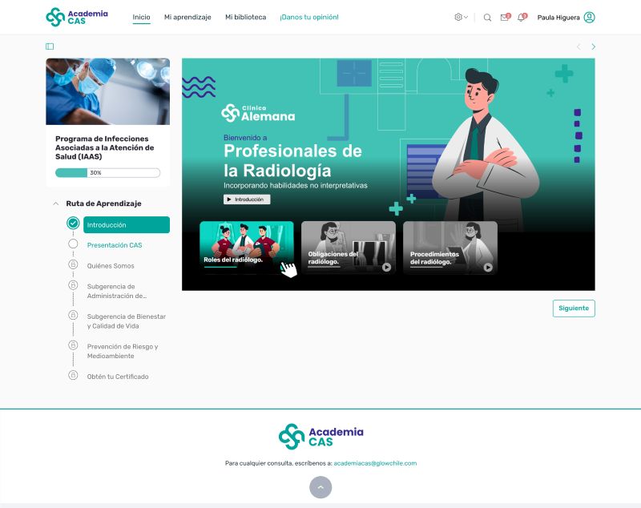
Task: Collapse the Ruta de Aprendizaje section
Action: click(55, 204)
